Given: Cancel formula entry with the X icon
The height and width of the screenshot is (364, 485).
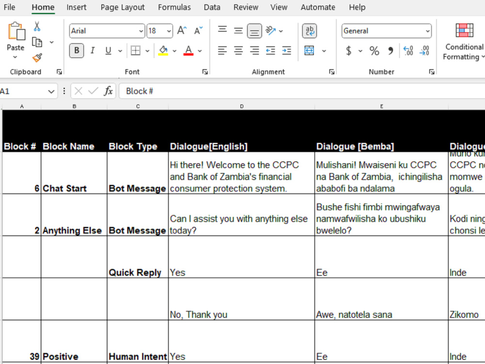Looking at the screenshot, I should 78,91.
